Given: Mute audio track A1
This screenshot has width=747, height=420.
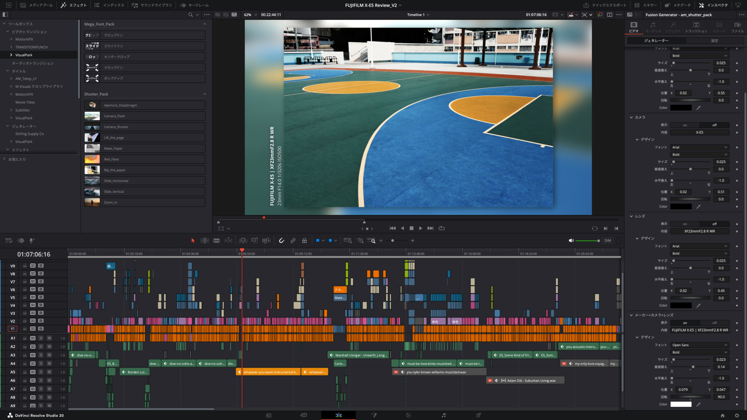Looking at the screenshot, I should pos(49,338).
